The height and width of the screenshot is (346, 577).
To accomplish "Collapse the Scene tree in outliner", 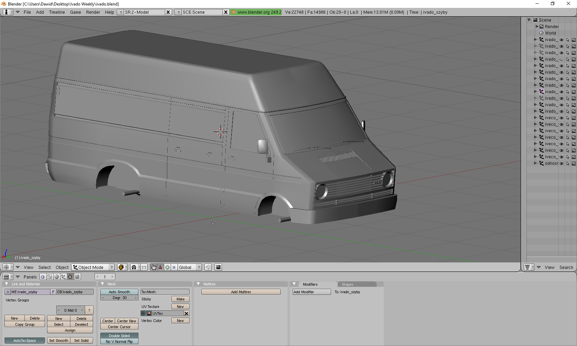I will (529, 20).
